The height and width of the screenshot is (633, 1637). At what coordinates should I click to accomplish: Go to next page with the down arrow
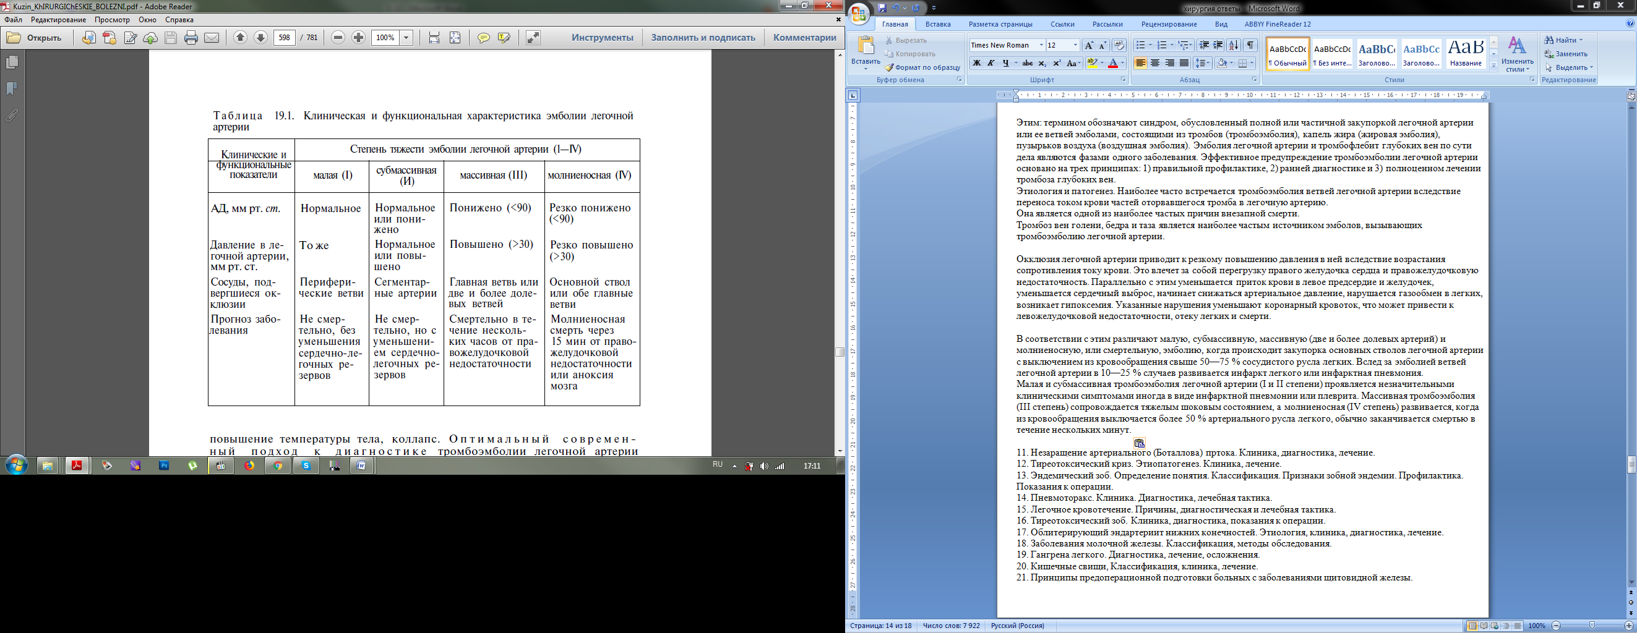(x=260, y=38)
